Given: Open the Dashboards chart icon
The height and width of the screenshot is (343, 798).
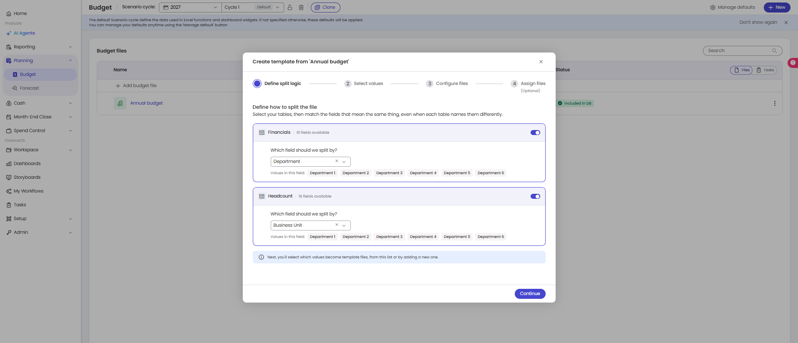Looking at the screenshot, I should [x=9, y=164].
